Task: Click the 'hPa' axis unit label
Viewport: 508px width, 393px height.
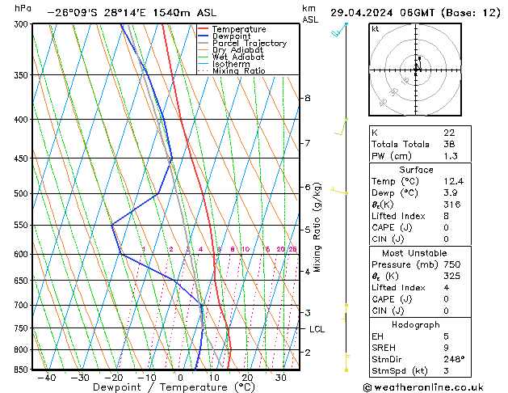Action: [x=23, y=8]
